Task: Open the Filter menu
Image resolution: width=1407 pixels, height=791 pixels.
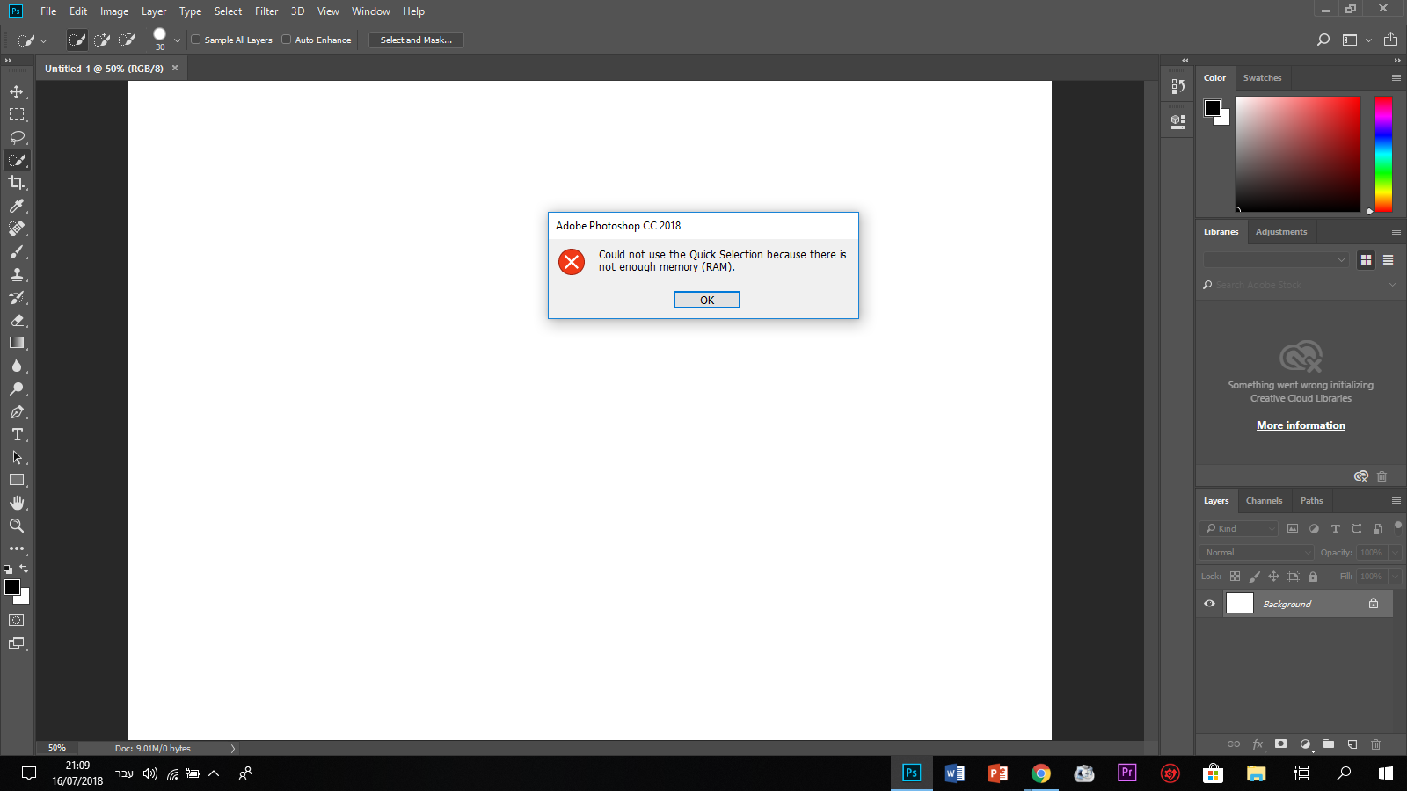Action: tap(266, 11)
